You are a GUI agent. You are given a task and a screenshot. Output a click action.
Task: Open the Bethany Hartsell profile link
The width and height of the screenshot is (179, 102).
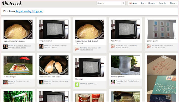pyautogui.click(x=23, y=81)
